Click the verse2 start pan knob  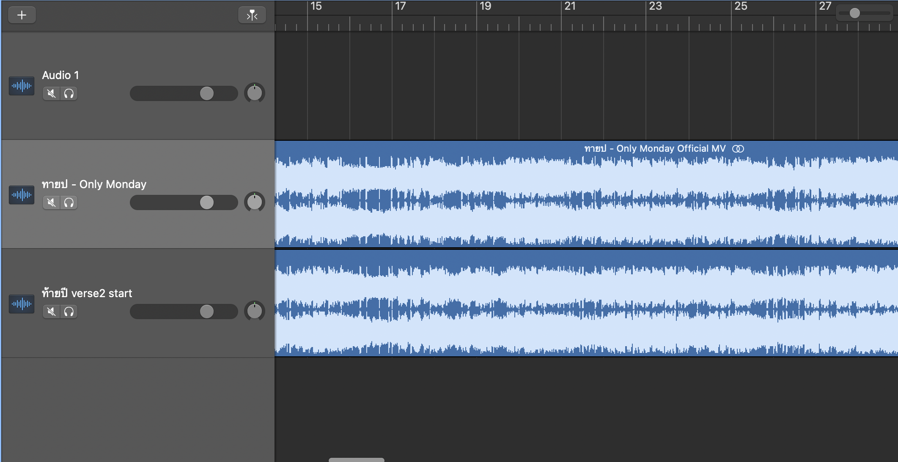tap(255, 312)
